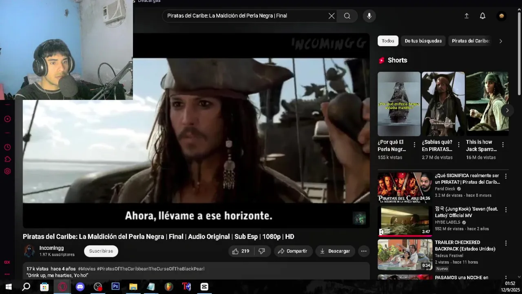This screenshot has height=294, width=522.
Task: Open Short '¿Por qué El Perla Negra' thumbnail
Action: tap(399, 104)
